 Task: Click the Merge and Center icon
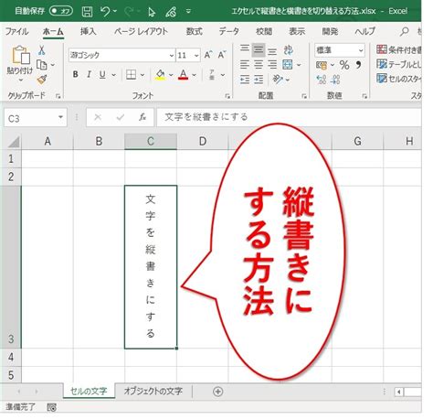(288, 65)
